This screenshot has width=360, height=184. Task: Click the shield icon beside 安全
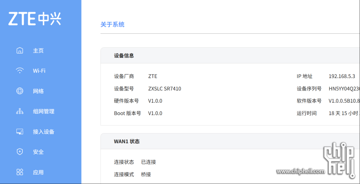pyautogui.click(x=20, y=152)
